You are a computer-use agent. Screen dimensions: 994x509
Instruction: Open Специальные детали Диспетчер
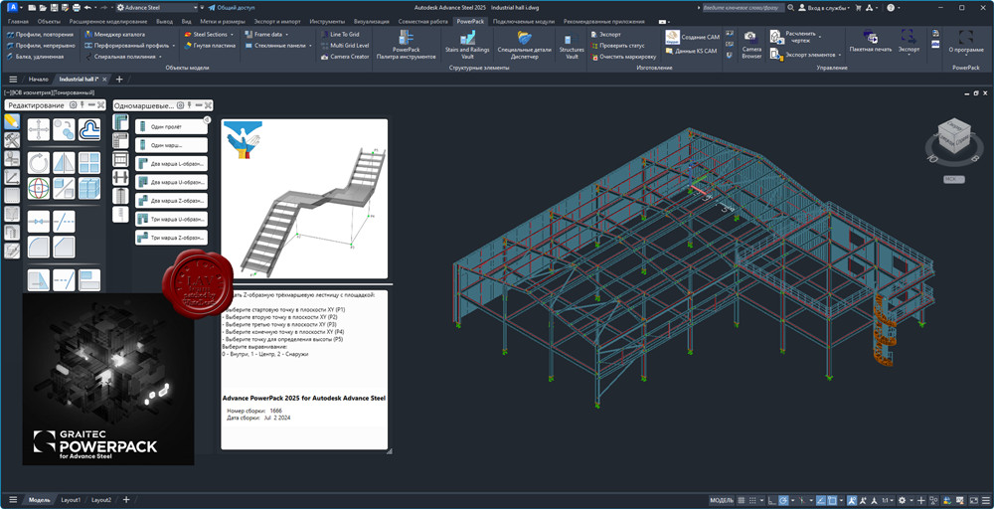[x=524, y=46]
